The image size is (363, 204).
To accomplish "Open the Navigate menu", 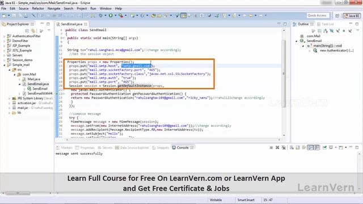I will 54,8.
